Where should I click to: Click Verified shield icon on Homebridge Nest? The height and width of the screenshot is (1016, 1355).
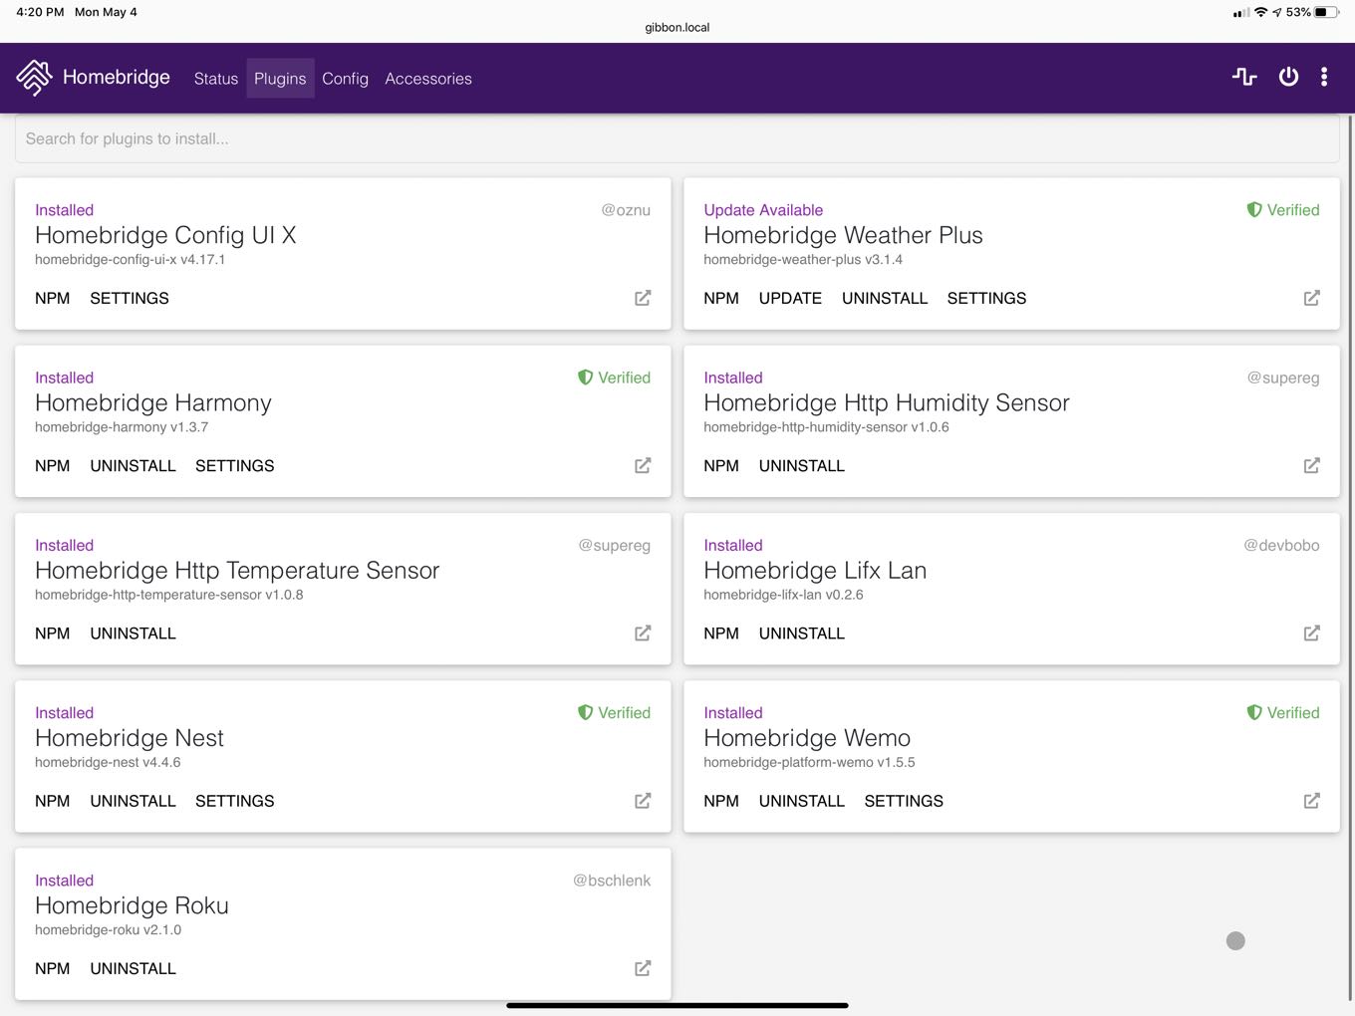pyautogui.click(x=586, y=712)
